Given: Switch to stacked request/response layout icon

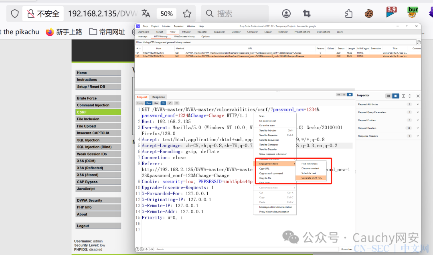Looking at the screenshot, I should click(x=344, y=95).
